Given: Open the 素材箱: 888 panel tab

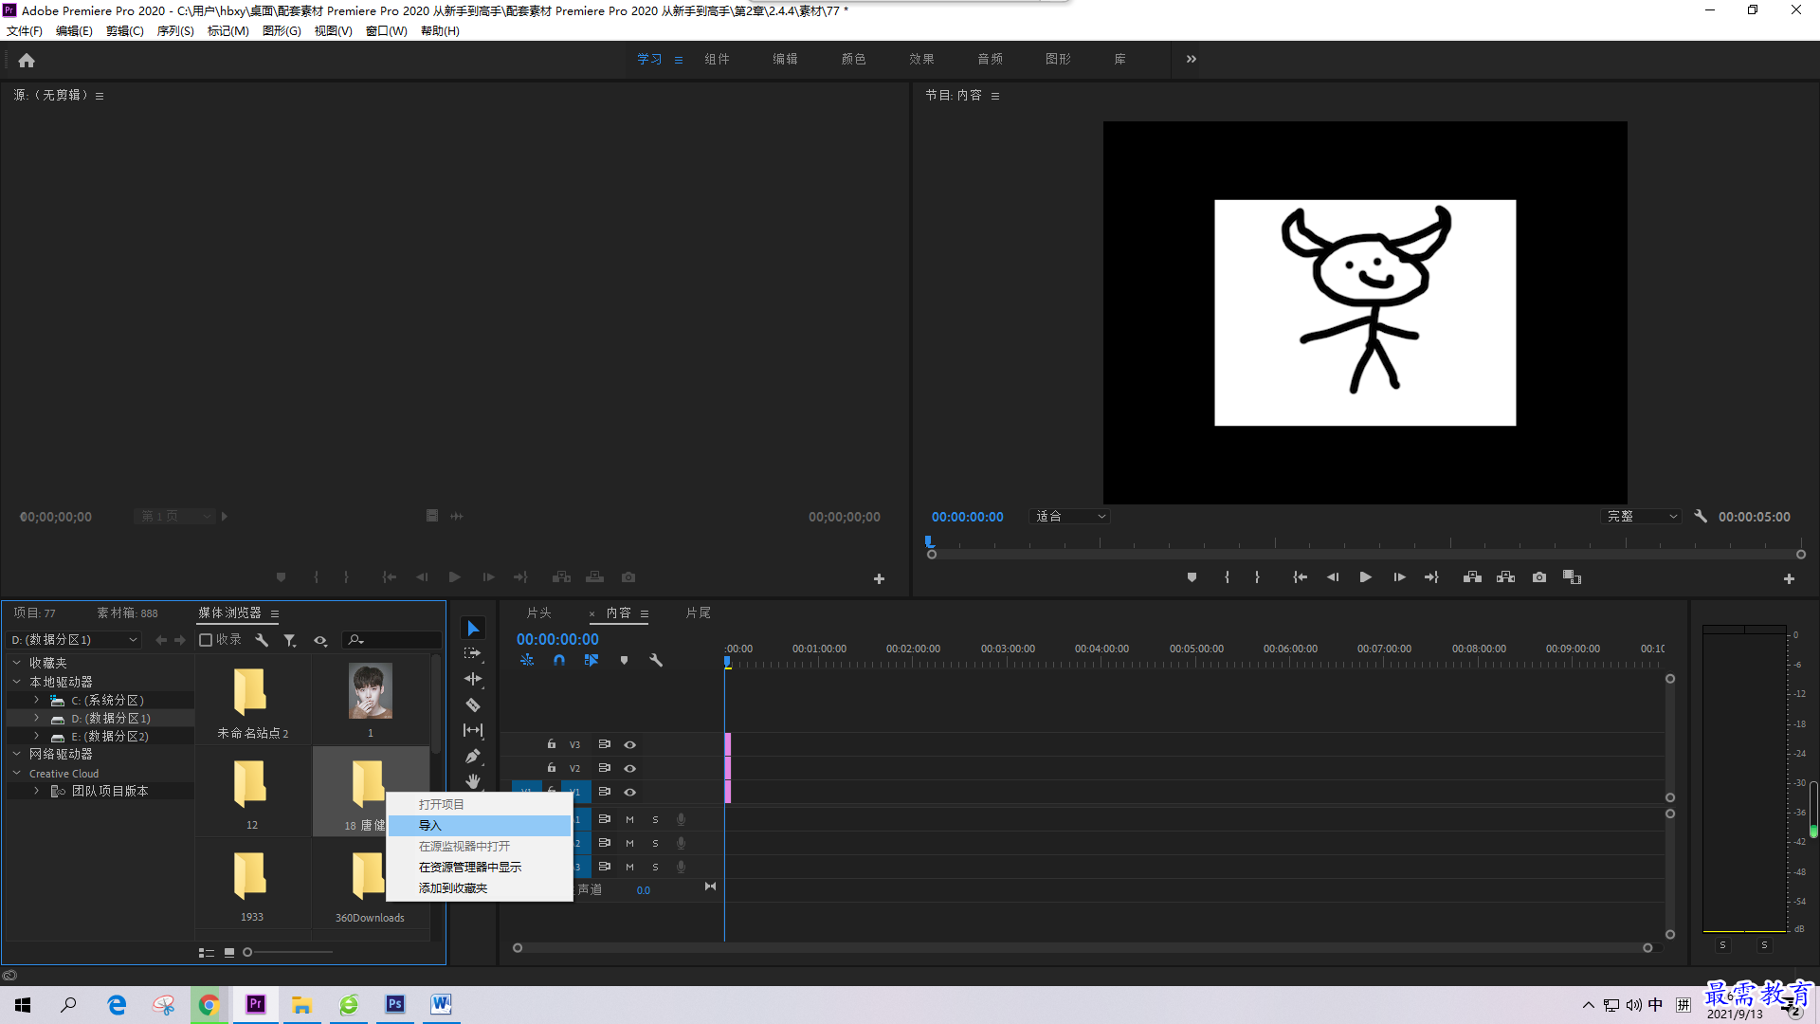Looking at the screenshot, I should pos(128,613).
